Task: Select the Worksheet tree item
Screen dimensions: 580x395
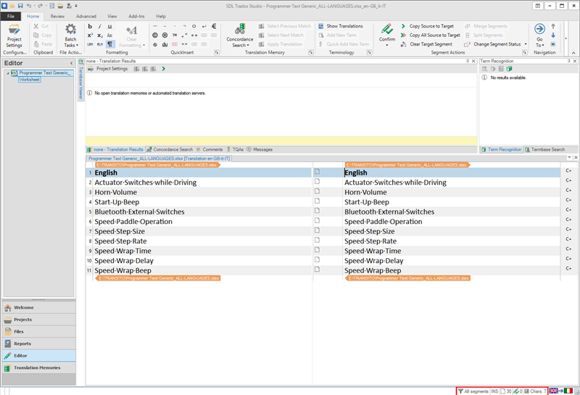Action: tap(29, 80)
